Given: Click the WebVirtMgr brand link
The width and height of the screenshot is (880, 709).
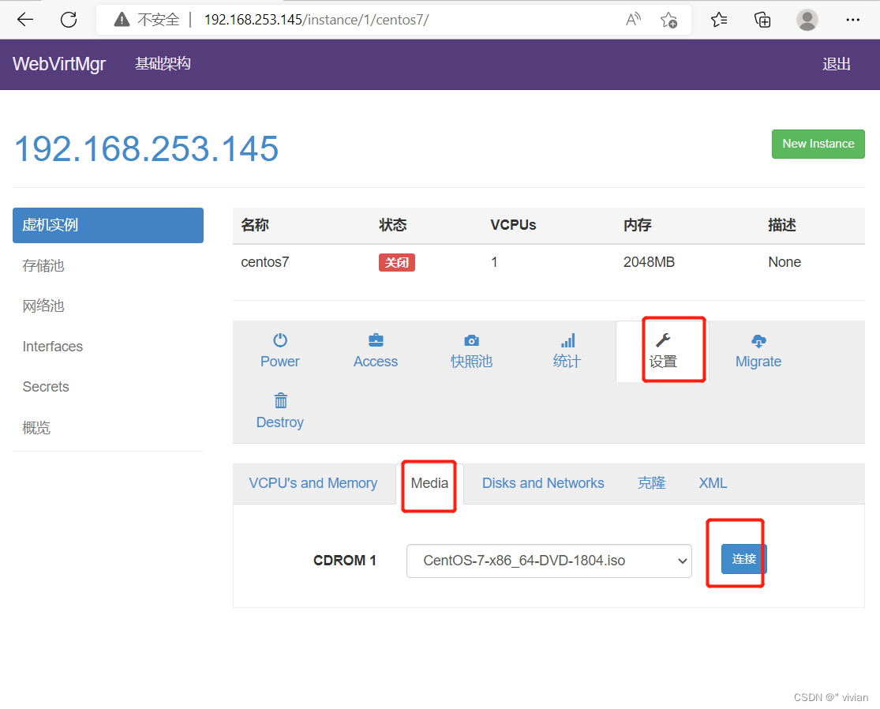Looking at the screenshot, I should [x=59, y=64].
